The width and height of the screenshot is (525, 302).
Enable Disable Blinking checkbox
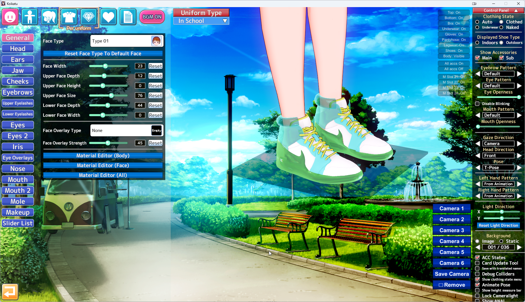pyautogui.click(x=477, y=104)
